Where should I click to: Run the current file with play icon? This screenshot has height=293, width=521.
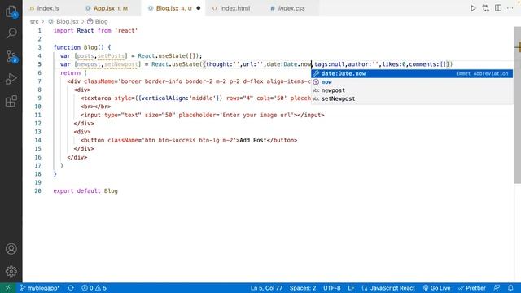[x=473, y=8]
